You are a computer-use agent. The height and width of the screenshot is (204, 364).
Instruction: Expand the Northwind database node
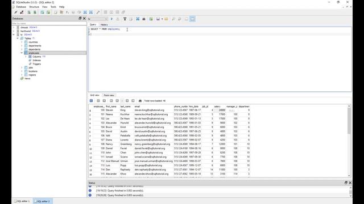[x=14, y=31]
